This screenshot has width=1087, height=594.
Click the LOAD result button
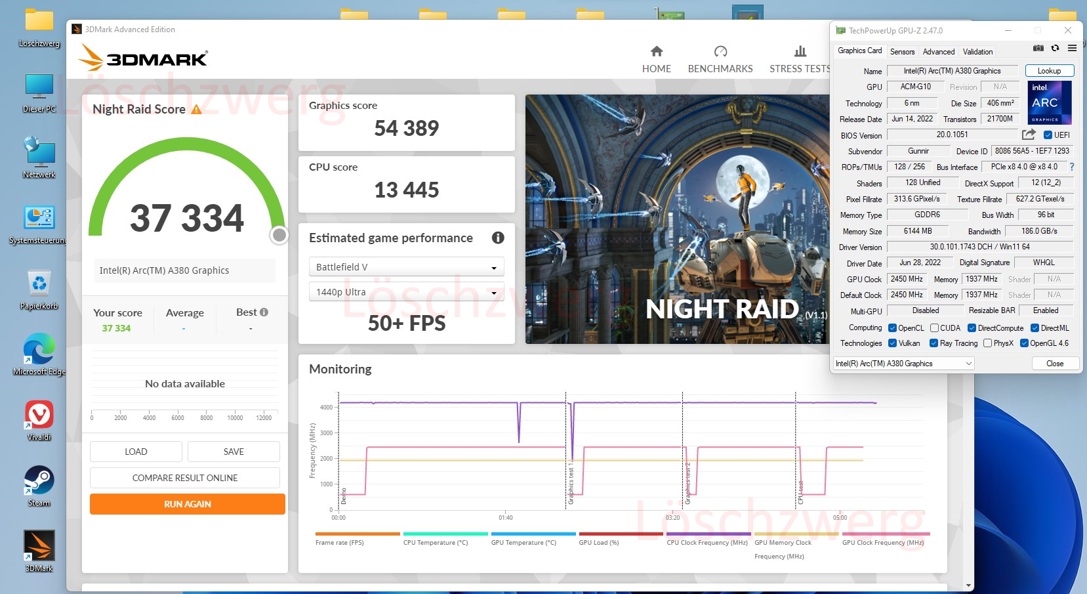[136, 452]
